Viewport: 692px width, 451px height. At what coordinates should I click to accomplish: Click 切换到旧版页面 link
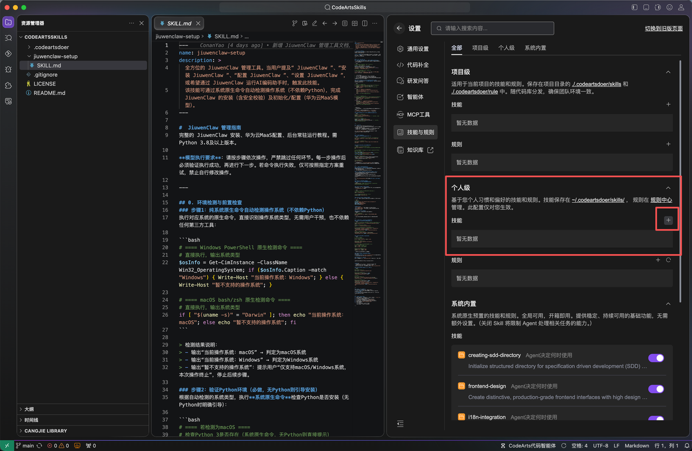[x=663, y=29]
